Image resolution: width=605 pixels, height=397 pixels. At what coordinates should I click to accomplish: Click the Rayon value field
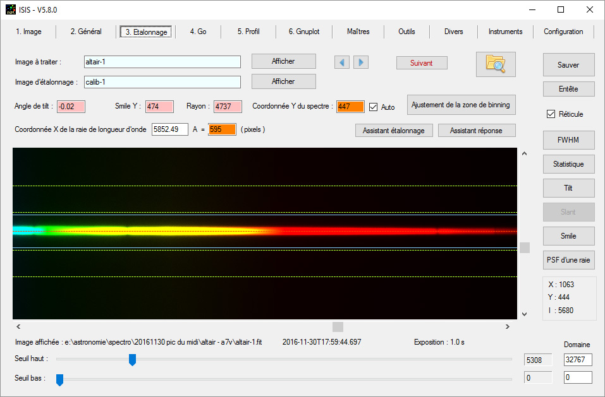pos(228,107)
